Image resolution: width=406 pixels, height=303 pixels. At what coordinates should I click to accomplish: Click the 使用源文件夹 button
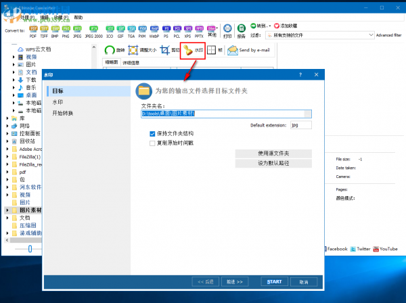[273, 154]
